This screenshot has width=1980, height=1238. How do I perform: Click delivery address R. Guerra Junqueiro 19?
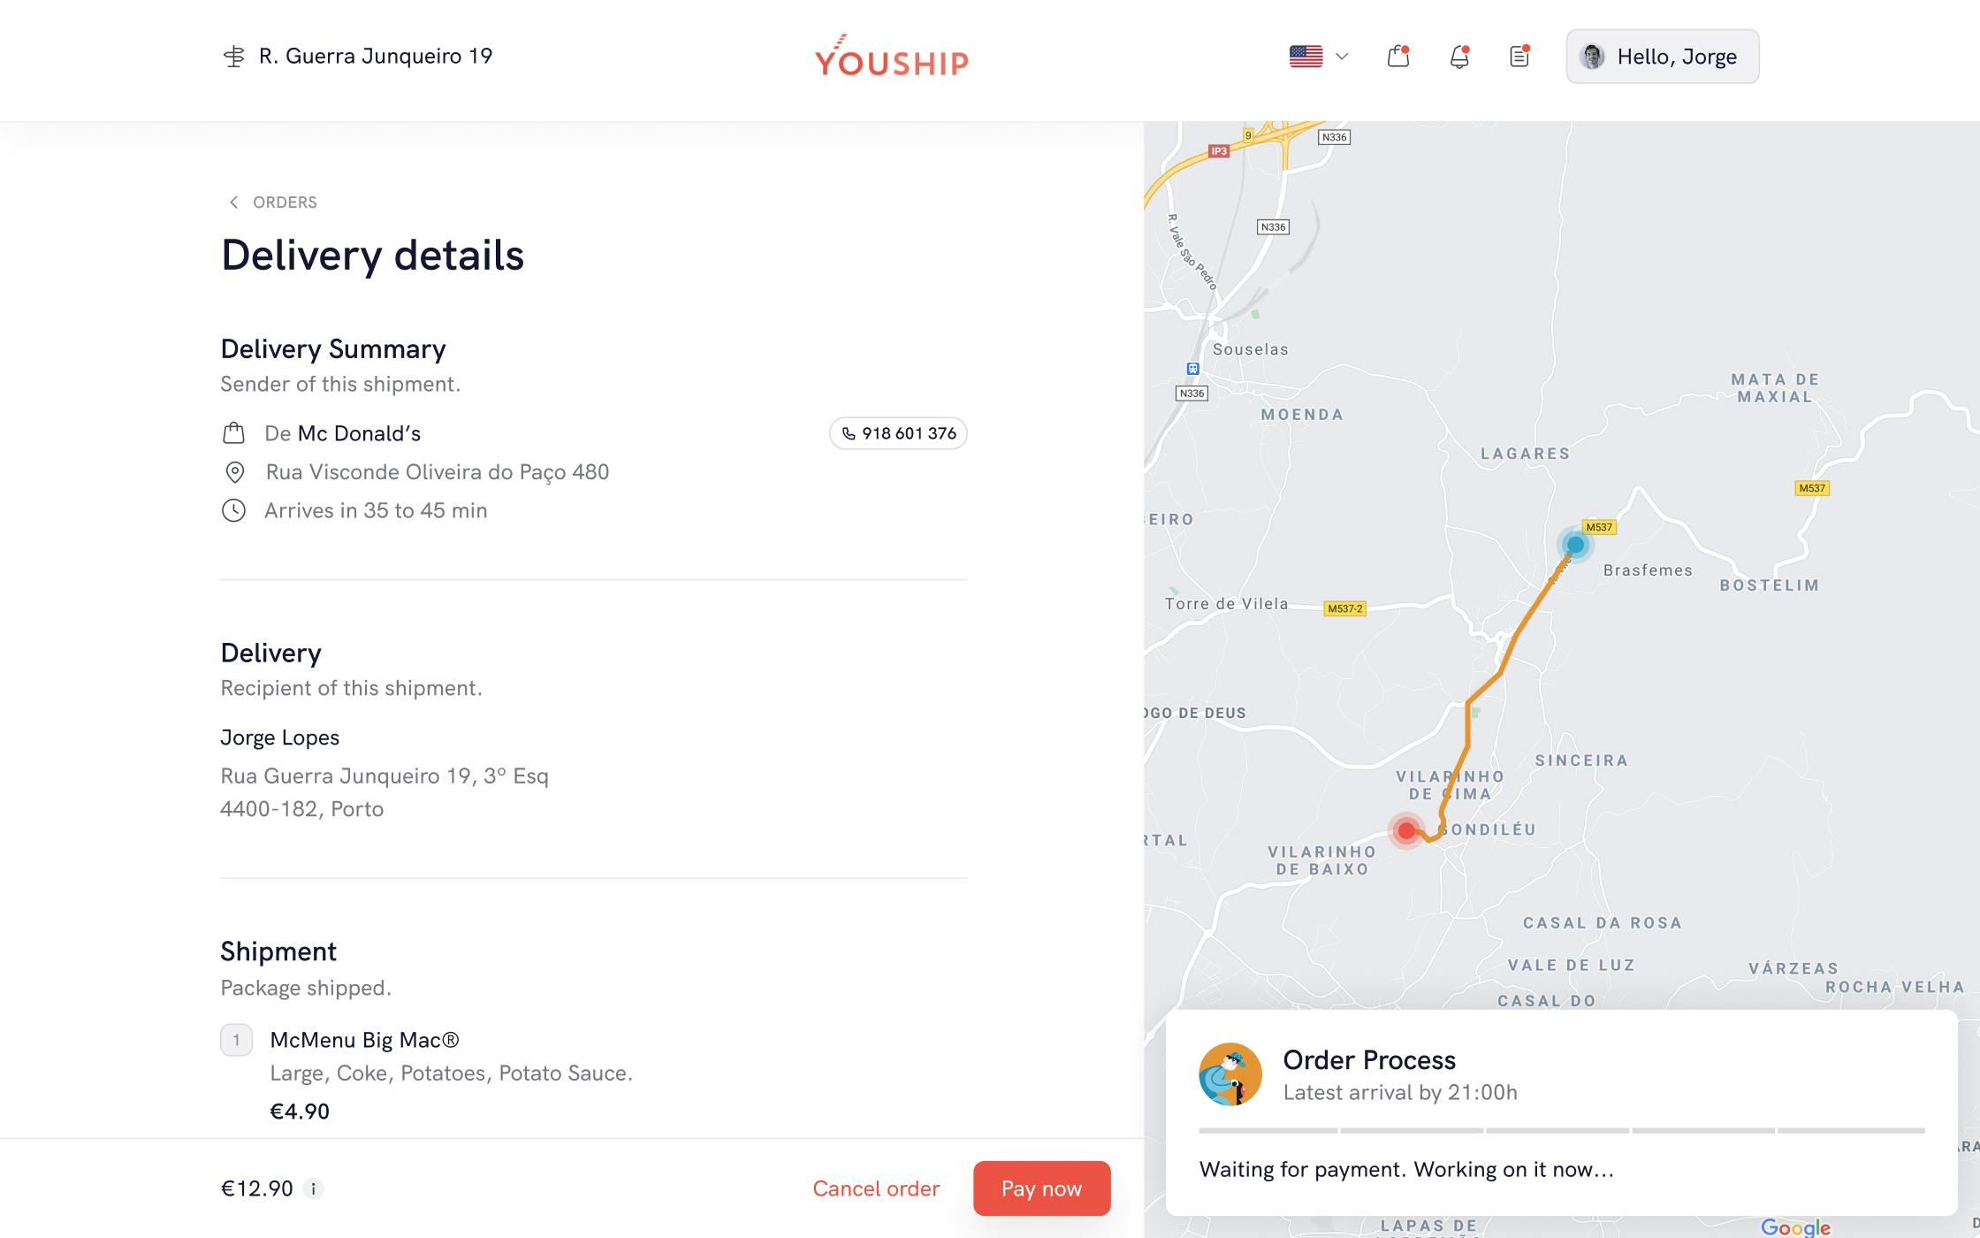click(x=375, y=57)
